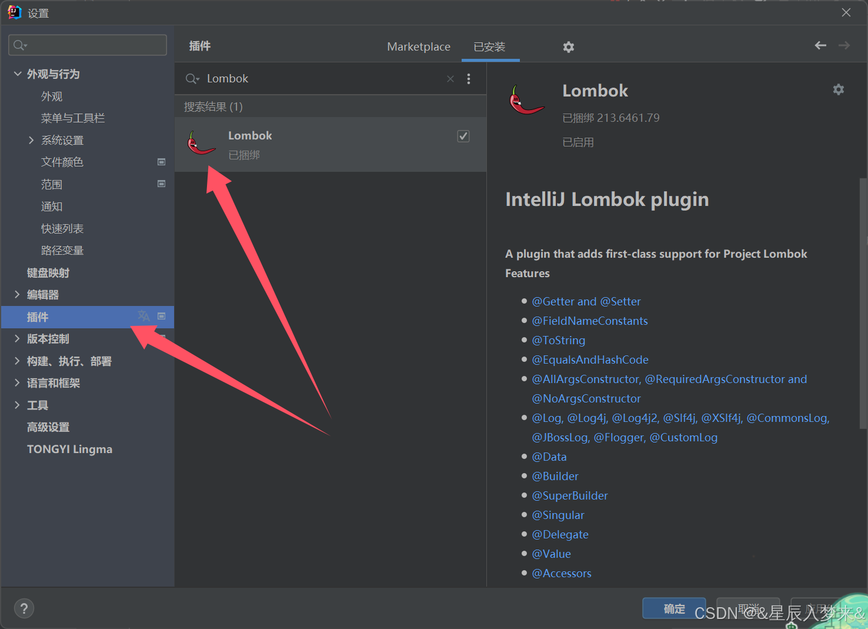Screen dimensions: 868x629
Task: Uncheck the Lombok plugin enabled checkbox
Action: (463, 136)
